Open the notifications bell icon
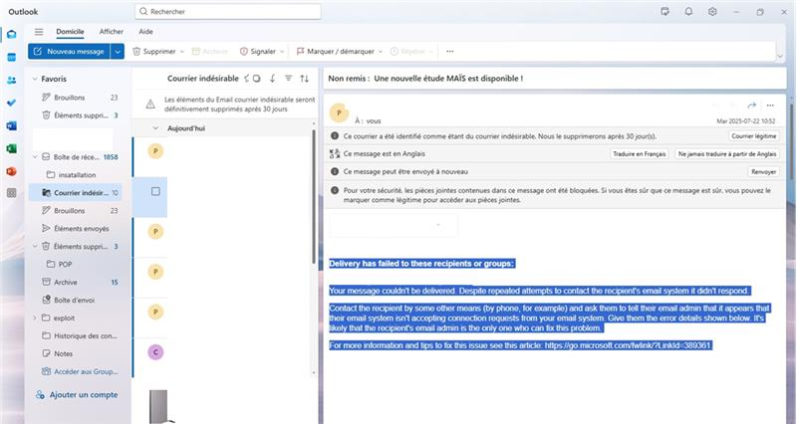Image resolution: width=797 pixels, height=424 pixels. point(688,11)
